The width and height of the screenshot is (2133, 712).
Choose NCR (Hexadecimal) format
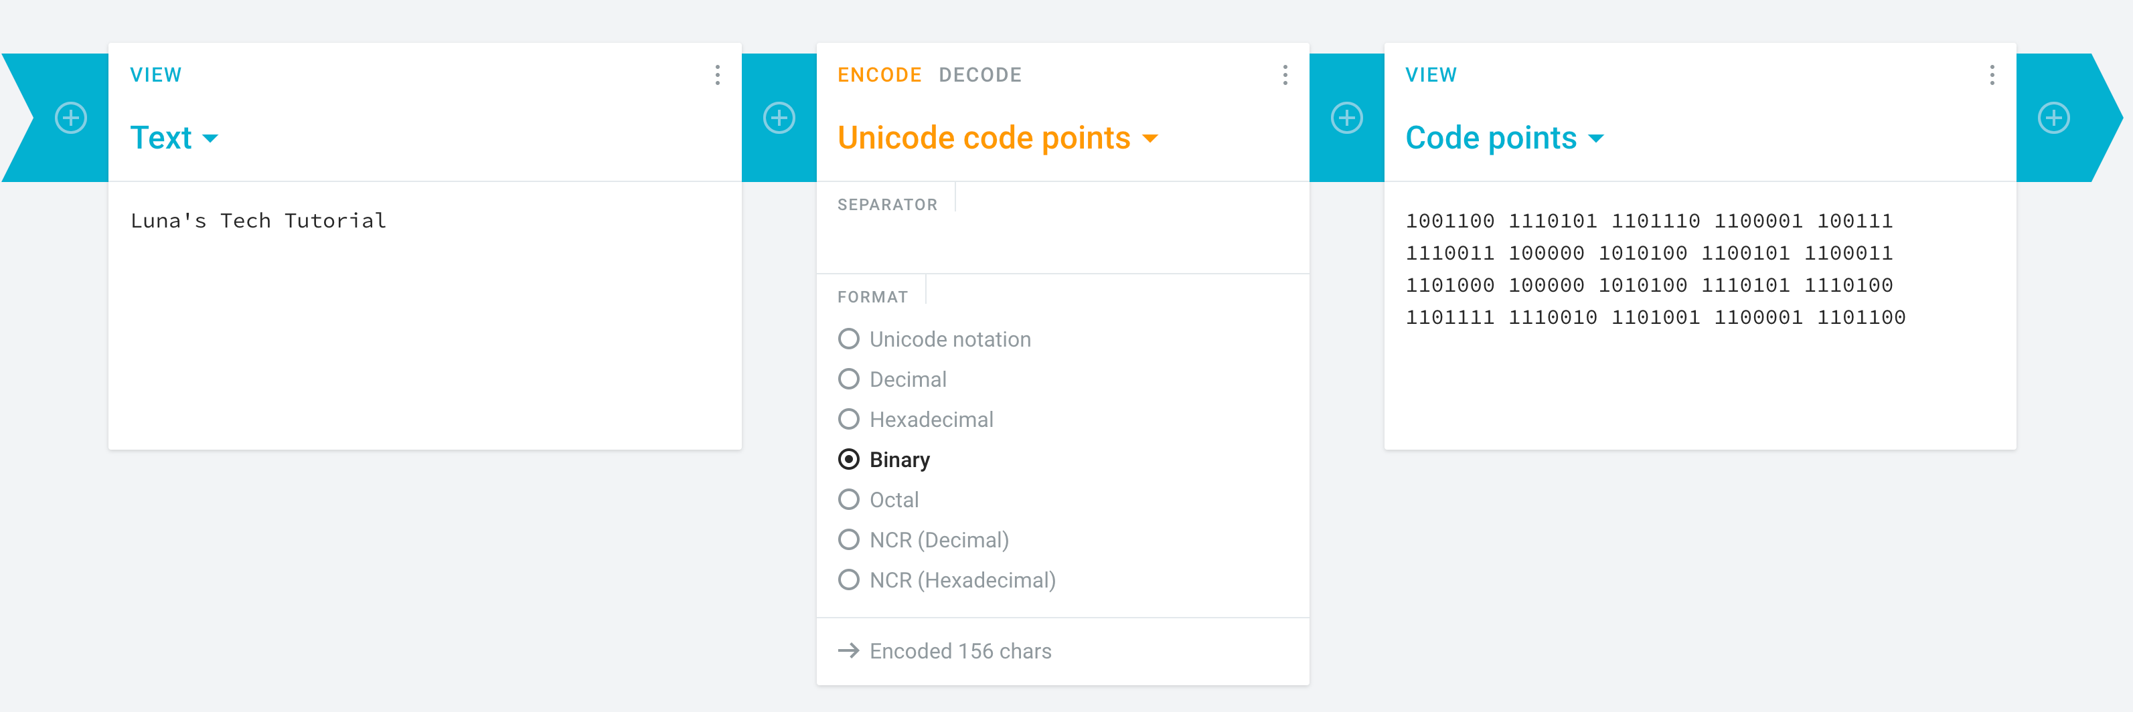coord(849,580)
